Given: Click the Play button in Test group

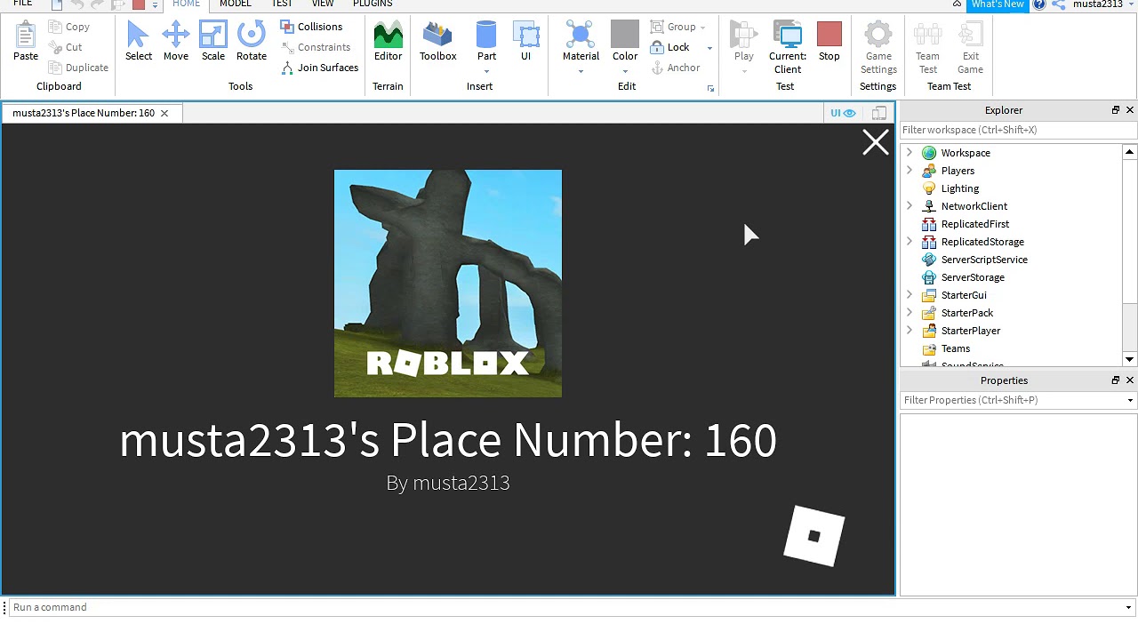Looking at the screenshot, I should (x=744, y=42).
